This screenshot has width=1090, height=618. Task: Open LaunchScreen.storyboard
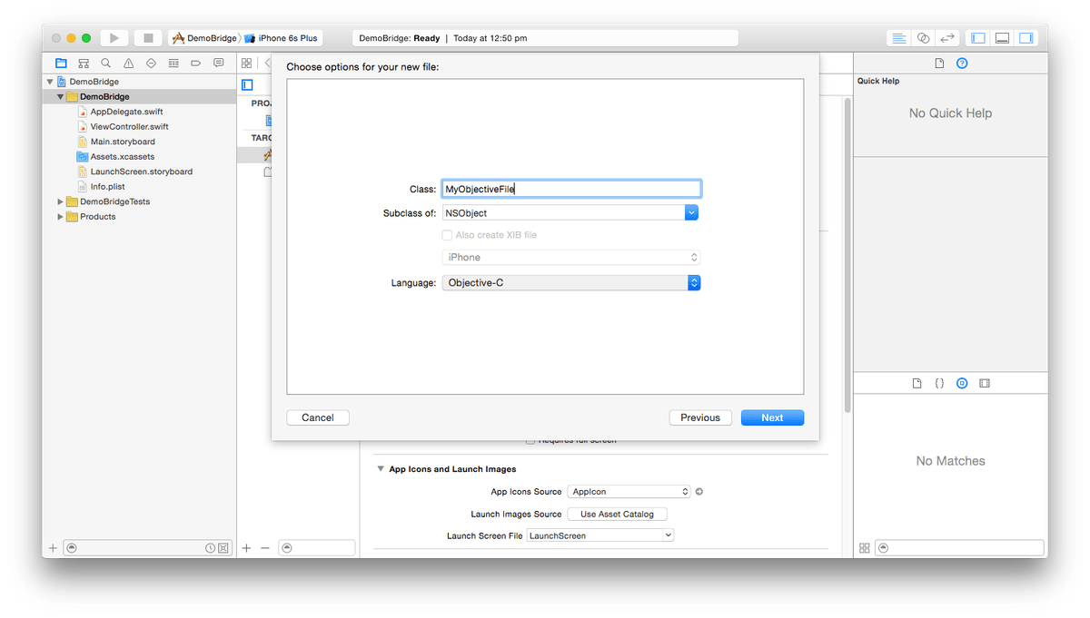coord(141,172)
